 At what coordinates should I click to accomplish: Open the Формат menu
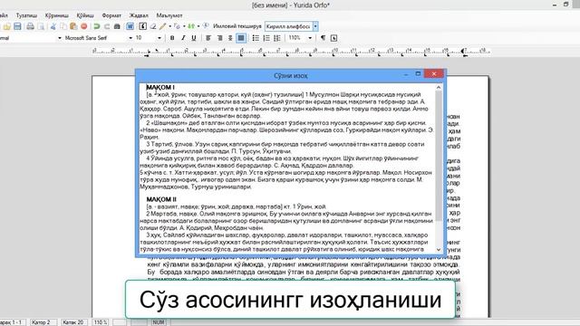(x=111, y=15)
